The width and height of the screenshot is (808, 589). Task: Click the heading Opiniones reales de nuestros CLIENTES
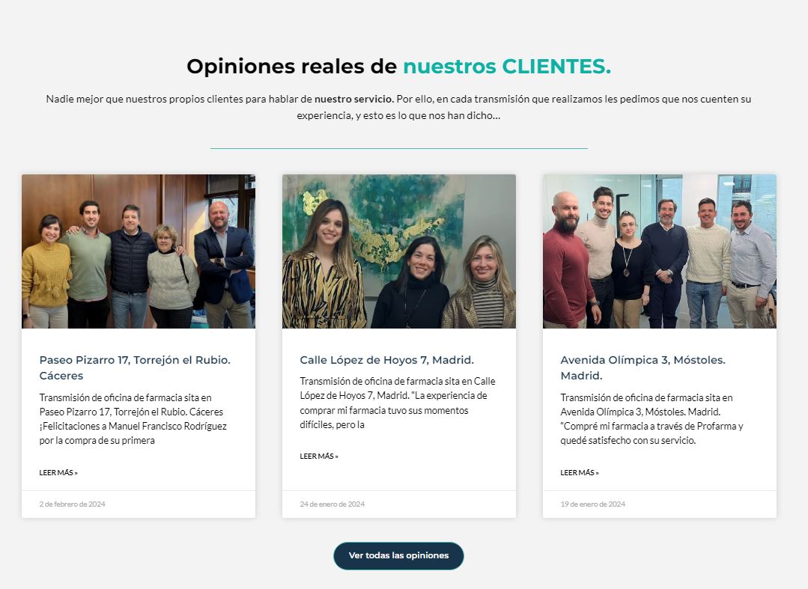[399, 67]
